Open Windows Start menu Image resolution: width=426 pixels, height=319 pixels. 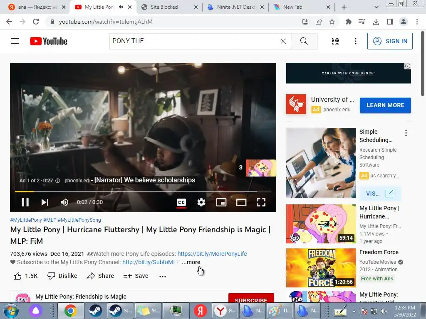(11, 311)
